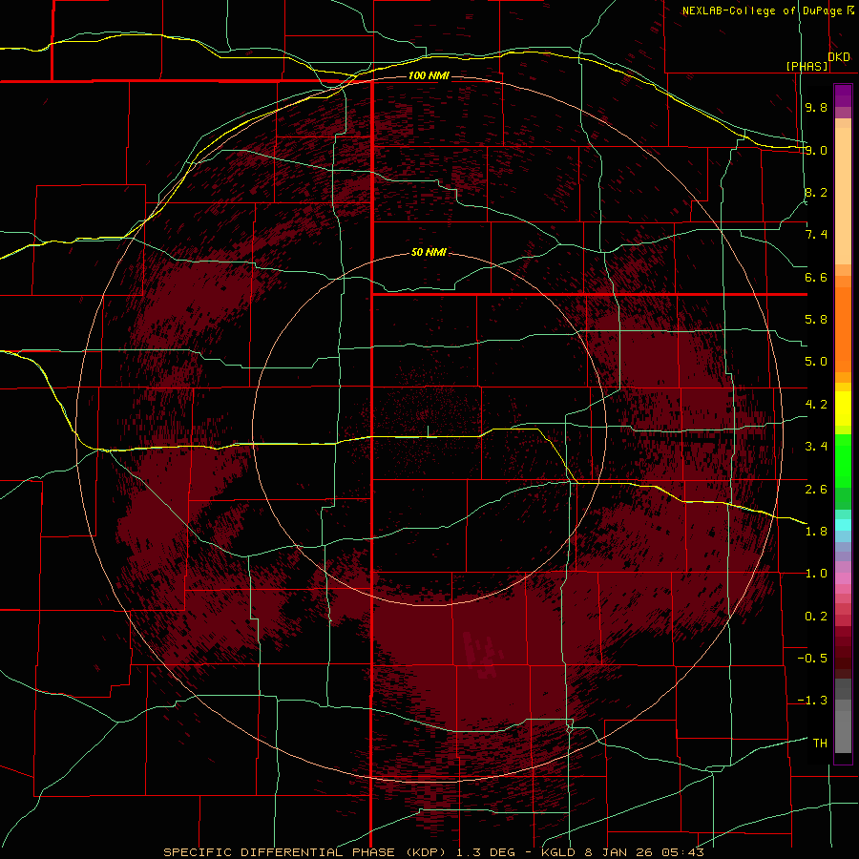Click the [PHAS] units label
The image size is (859, 859).
pos(807,66)
